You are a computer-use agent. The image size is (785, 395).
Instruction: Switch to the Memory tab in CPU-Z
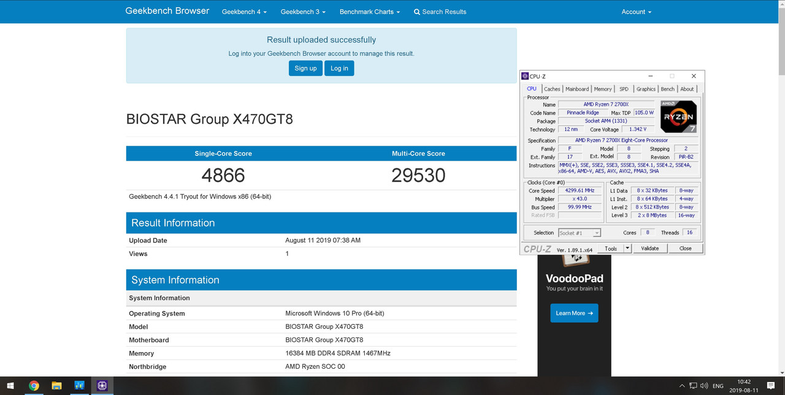point(603,89)
